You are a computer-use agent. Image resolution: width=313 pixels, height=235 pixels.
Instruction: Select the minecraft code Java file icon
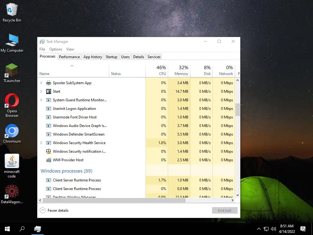click(x=12, y=161)
